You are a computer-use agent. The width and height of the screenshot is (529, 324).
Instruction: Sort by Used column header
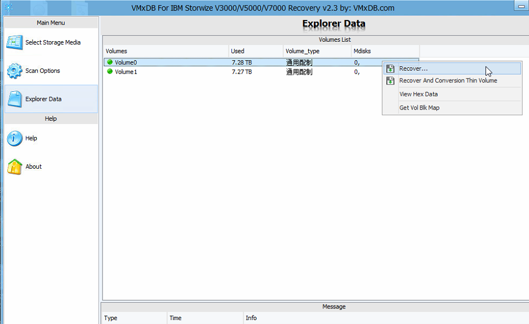pos(256,51)
